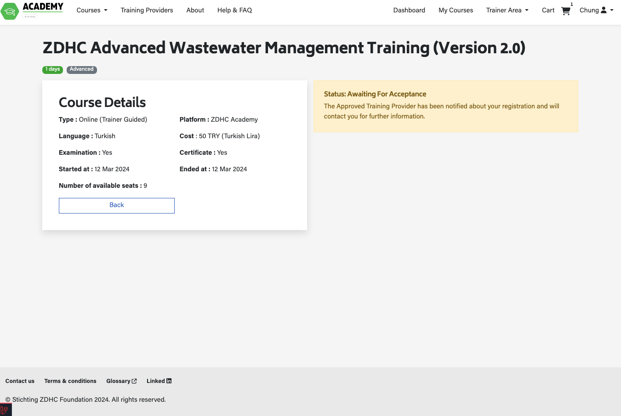This screenshot has height=416, width=621.
Task: Click the Course Details heading
Action: click(103, 102)
